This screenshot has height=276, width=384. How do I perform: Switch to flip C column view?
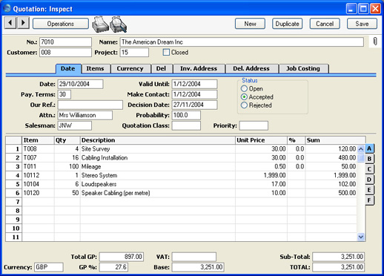pos(369,169)
